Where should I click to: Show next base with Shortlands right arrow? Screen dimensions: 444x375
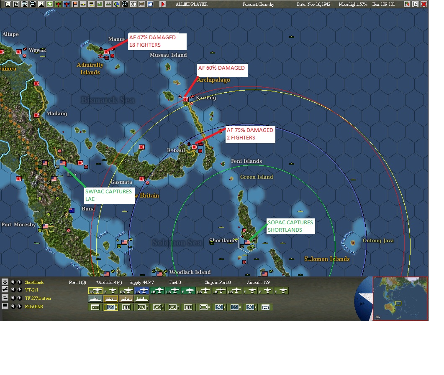pos(19,282)
